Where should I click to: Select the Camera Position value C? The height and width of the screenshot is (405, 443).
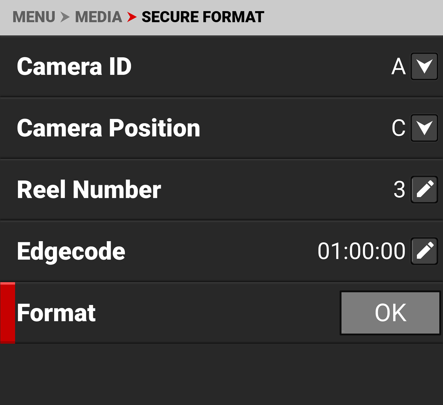tap(398, 128)
